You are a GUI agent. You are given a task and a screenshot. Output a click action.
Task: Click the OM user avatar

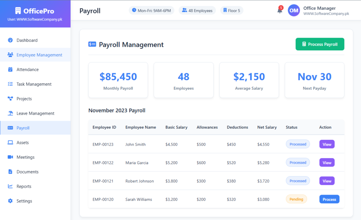pos(294,11)
